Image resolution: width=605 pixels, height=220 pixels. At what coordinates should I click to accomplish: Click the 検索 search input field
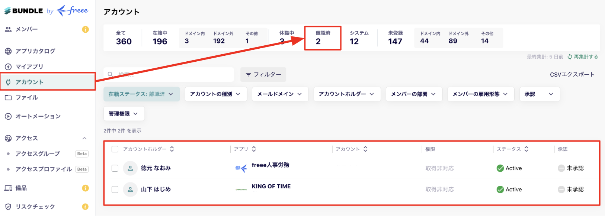169,75
